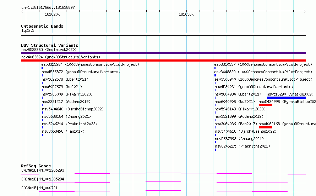Select the long purple nsv6538365 variant bar
Viewport: 316px width, 196px height.
[x=163, y=53]
